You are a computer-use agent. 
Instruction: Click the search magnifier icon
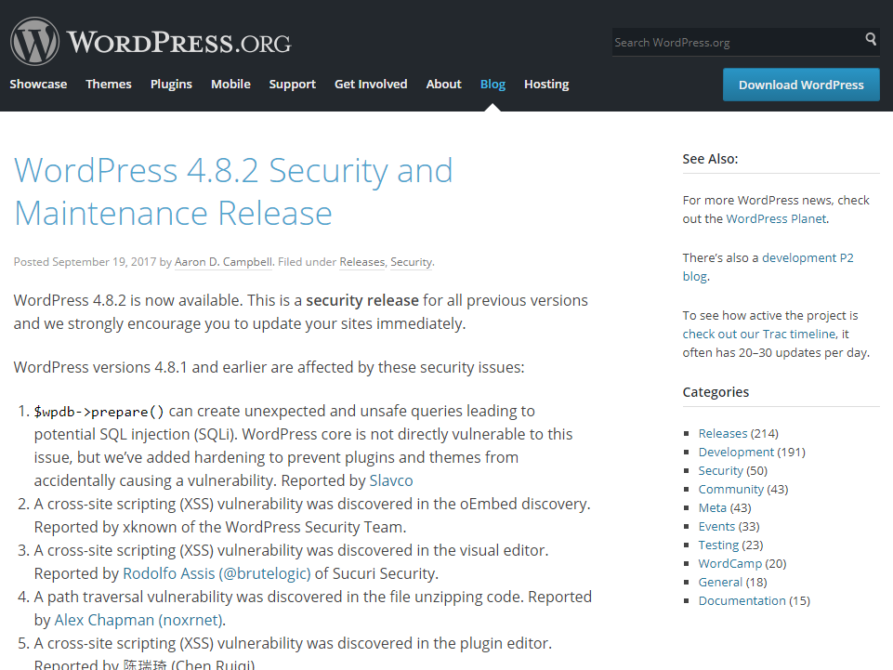point(870,40)
